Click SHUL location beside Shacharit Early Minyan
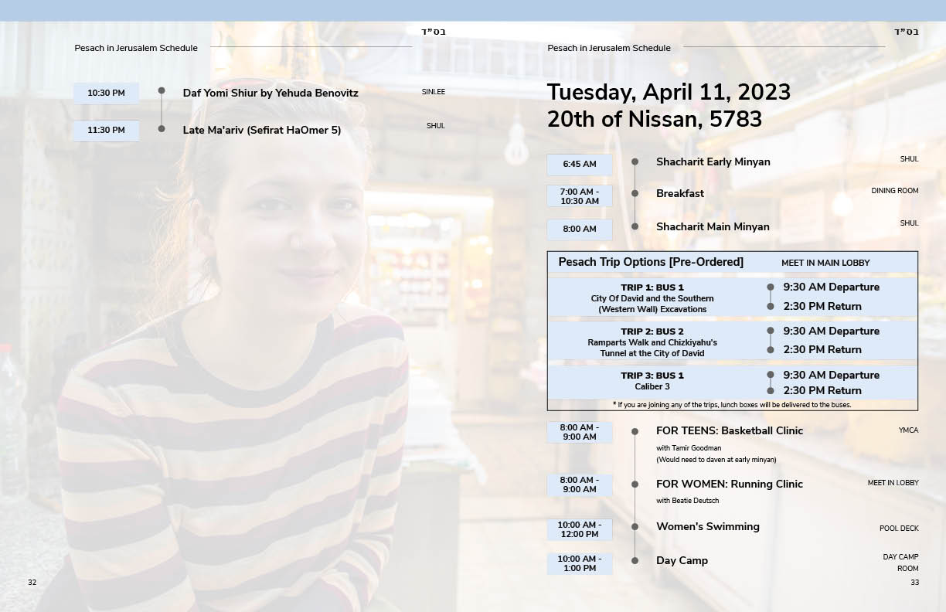 pos(909,159)
